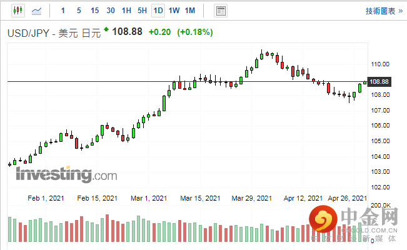This screenshot has width=407, height=250.
Task: Click the Feb 1, 2021 date label
Action: [46, 198]
